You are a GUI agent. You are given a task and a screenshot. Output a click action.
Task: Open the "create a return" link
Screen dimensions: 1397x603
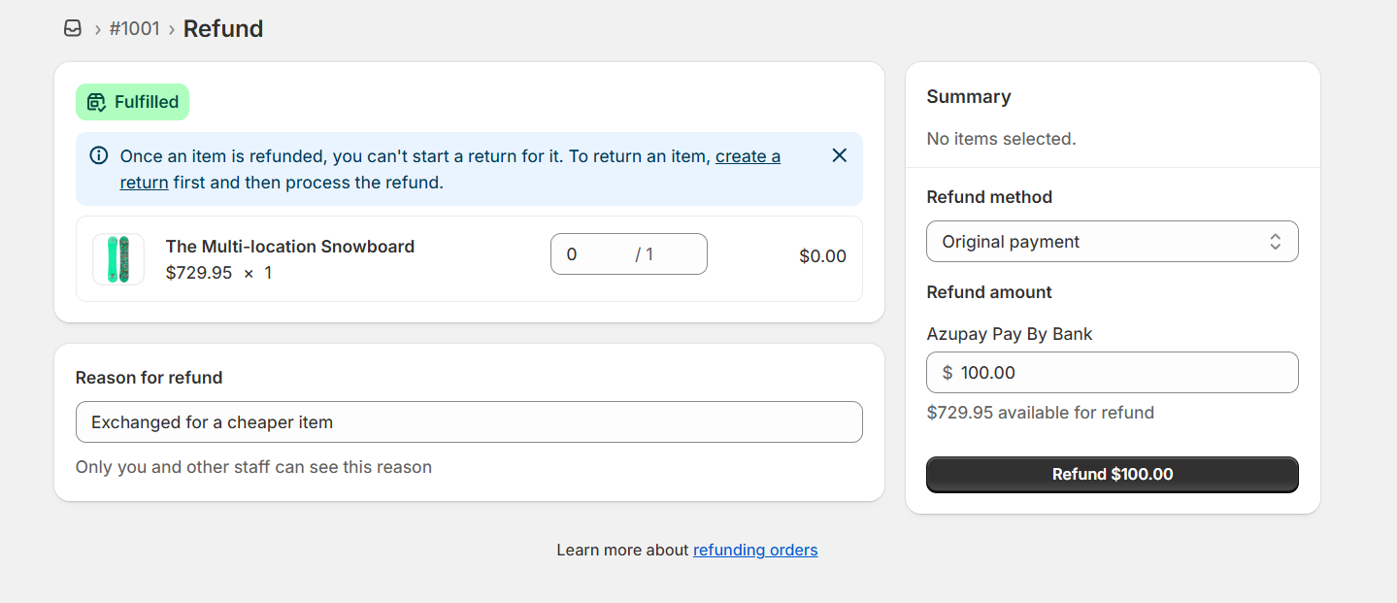point(748,156)
